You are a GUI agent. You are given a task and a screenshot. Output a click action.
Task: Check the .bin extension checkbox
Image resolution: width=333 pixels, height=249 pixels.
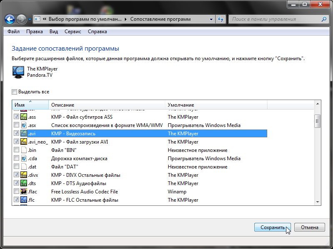pyautogui.click(x=16, y=150)
